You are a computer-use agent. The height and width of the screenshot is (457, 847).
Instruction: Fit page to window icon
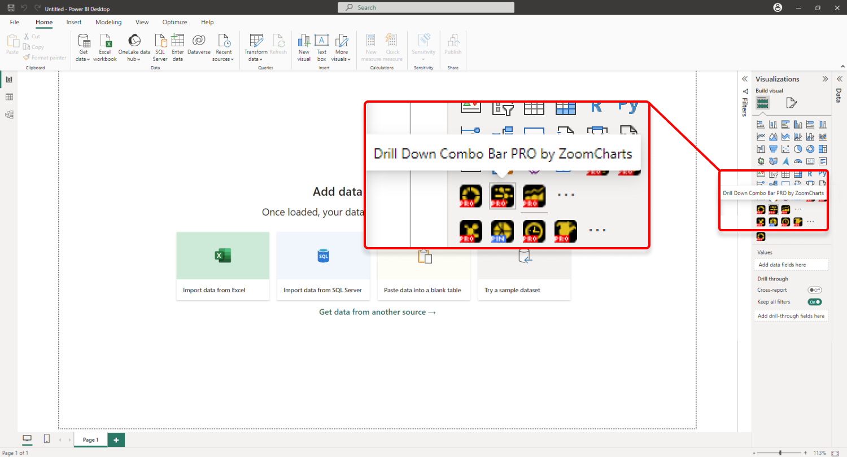(835, 453)
